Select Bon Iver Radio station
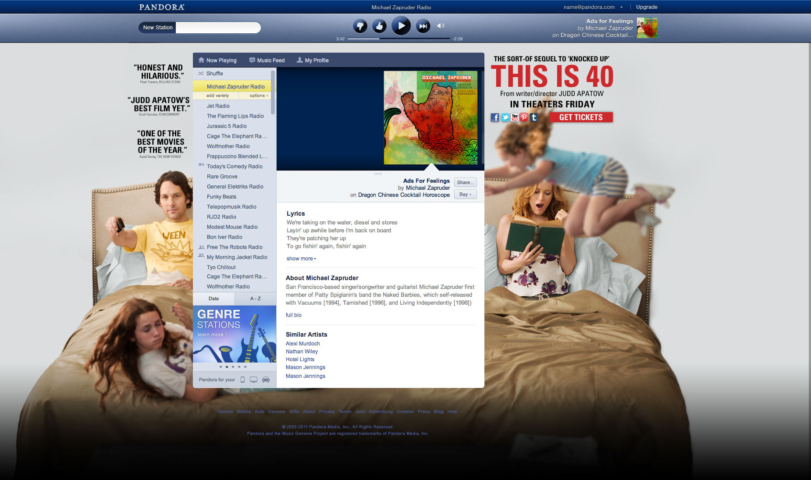Viewport: 811px width, 480px height. coord(224,237)
